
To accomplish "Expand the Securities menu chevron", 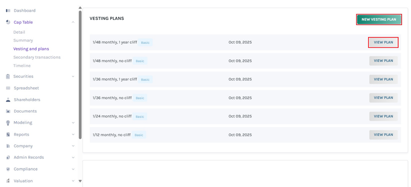I will tap(73, 76).
